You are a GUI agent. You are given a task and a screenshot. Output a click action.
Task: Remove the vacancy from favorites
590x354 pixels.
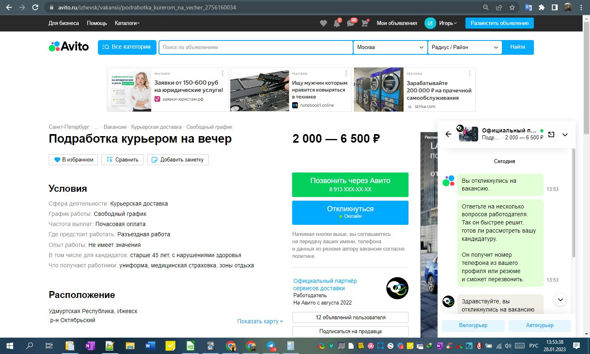(73, 159)
